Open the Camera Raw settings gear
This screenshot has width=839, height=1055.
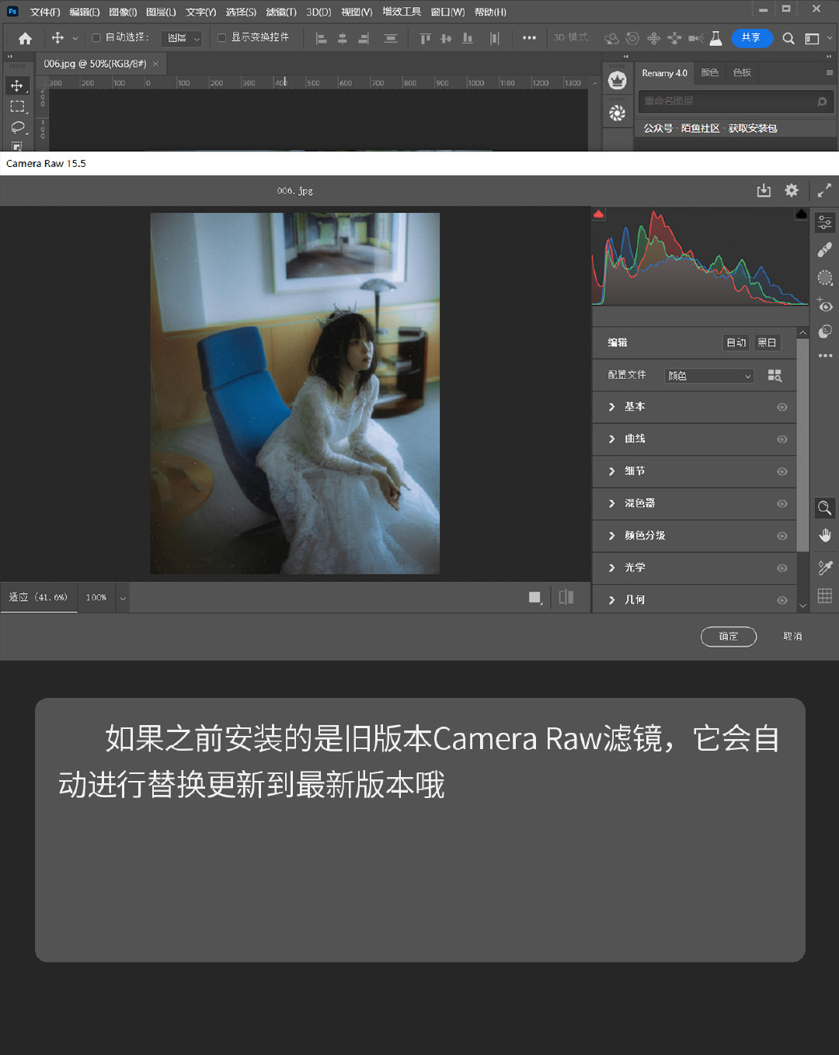792,190
